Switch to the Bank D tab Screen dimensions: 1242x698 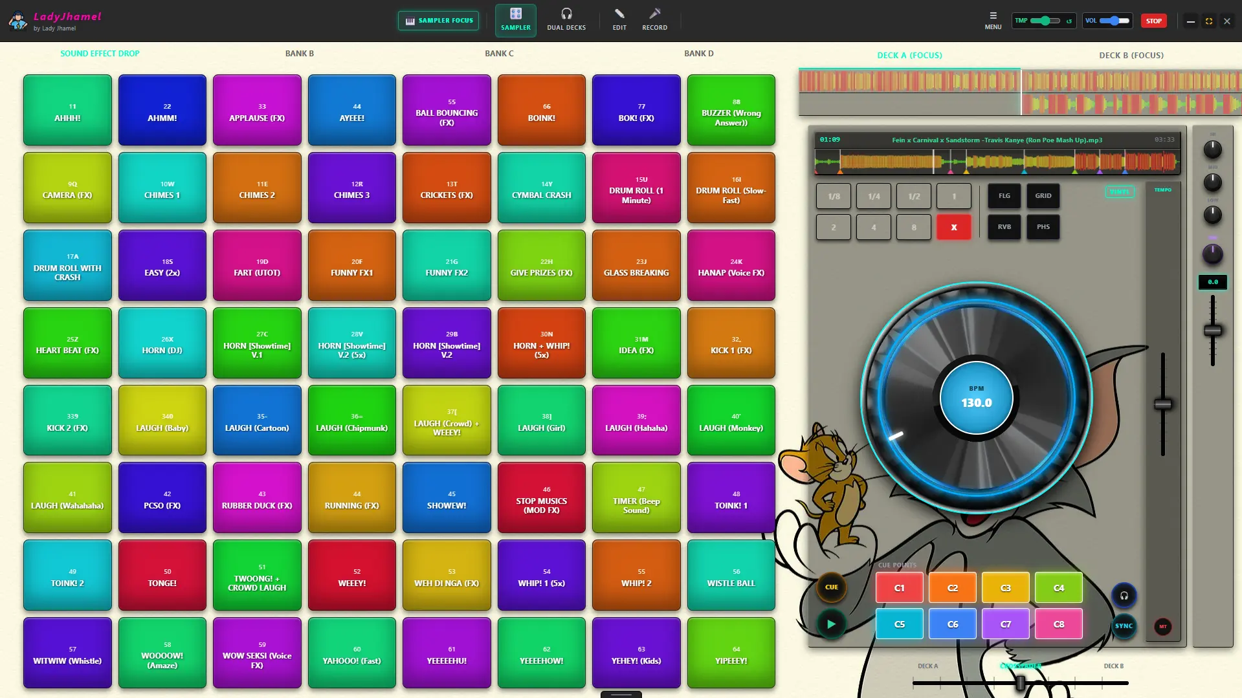pyautogui.click(x=699, y=54)
